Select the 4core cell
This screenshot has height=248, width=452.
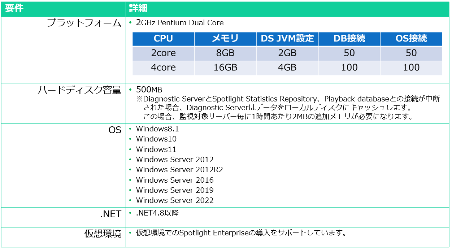(x=163, y=68)
